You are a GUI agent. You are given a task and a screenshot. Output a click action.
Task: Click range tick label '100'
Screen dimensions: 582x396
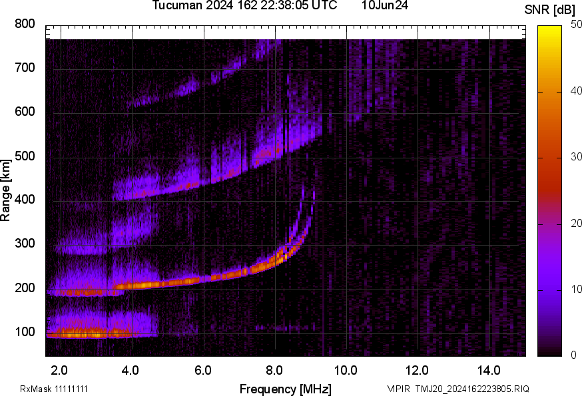click(25, 331)
